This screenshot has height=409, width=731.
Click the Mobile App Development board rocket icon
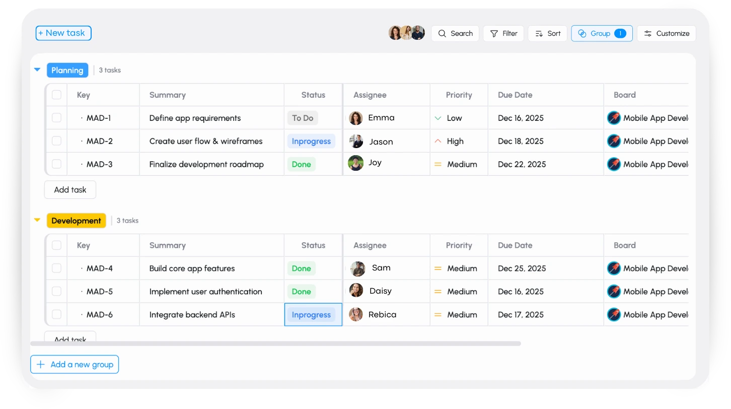tap(614, 117)
